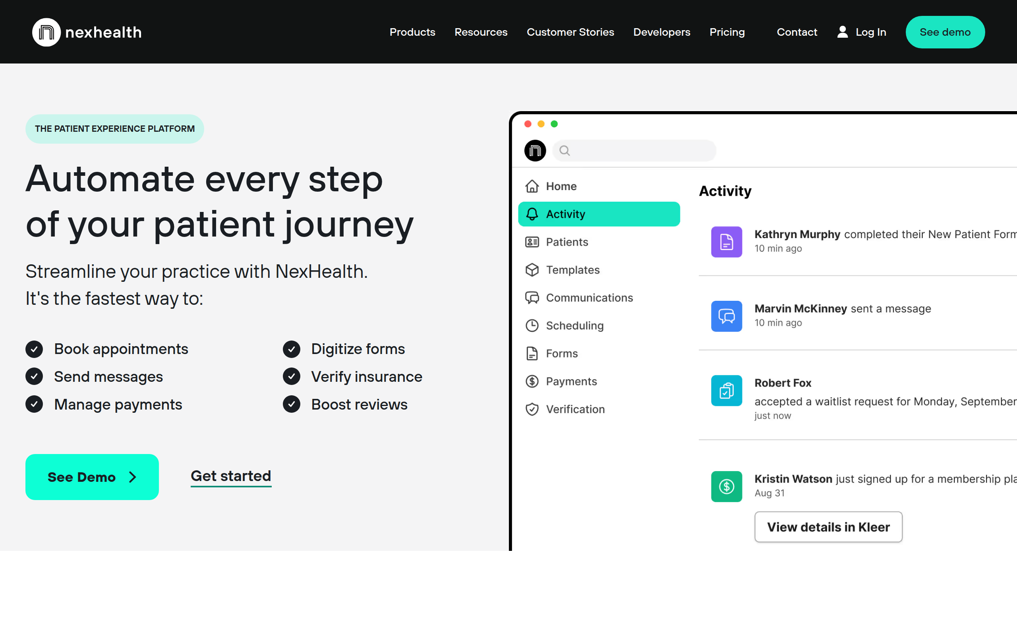Screen dimensions: 1017x635
Task: Select the Verification shield icon
Action: [532, 409]
